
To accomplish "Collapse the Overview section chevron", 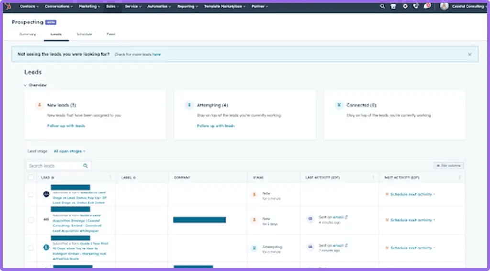I will (25, 85).
